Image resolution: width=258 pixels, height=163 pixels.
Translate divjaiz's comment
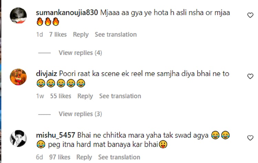(120, 96)
